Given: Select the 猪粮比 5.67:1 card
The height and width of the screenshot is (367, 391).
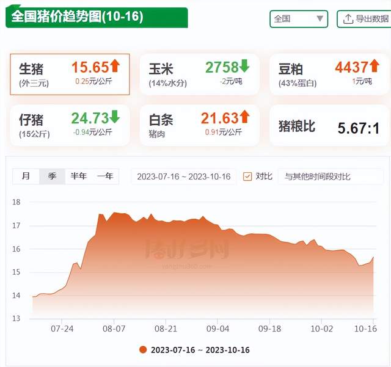Looking at the screenshot, I should click(x=329, y=125).
